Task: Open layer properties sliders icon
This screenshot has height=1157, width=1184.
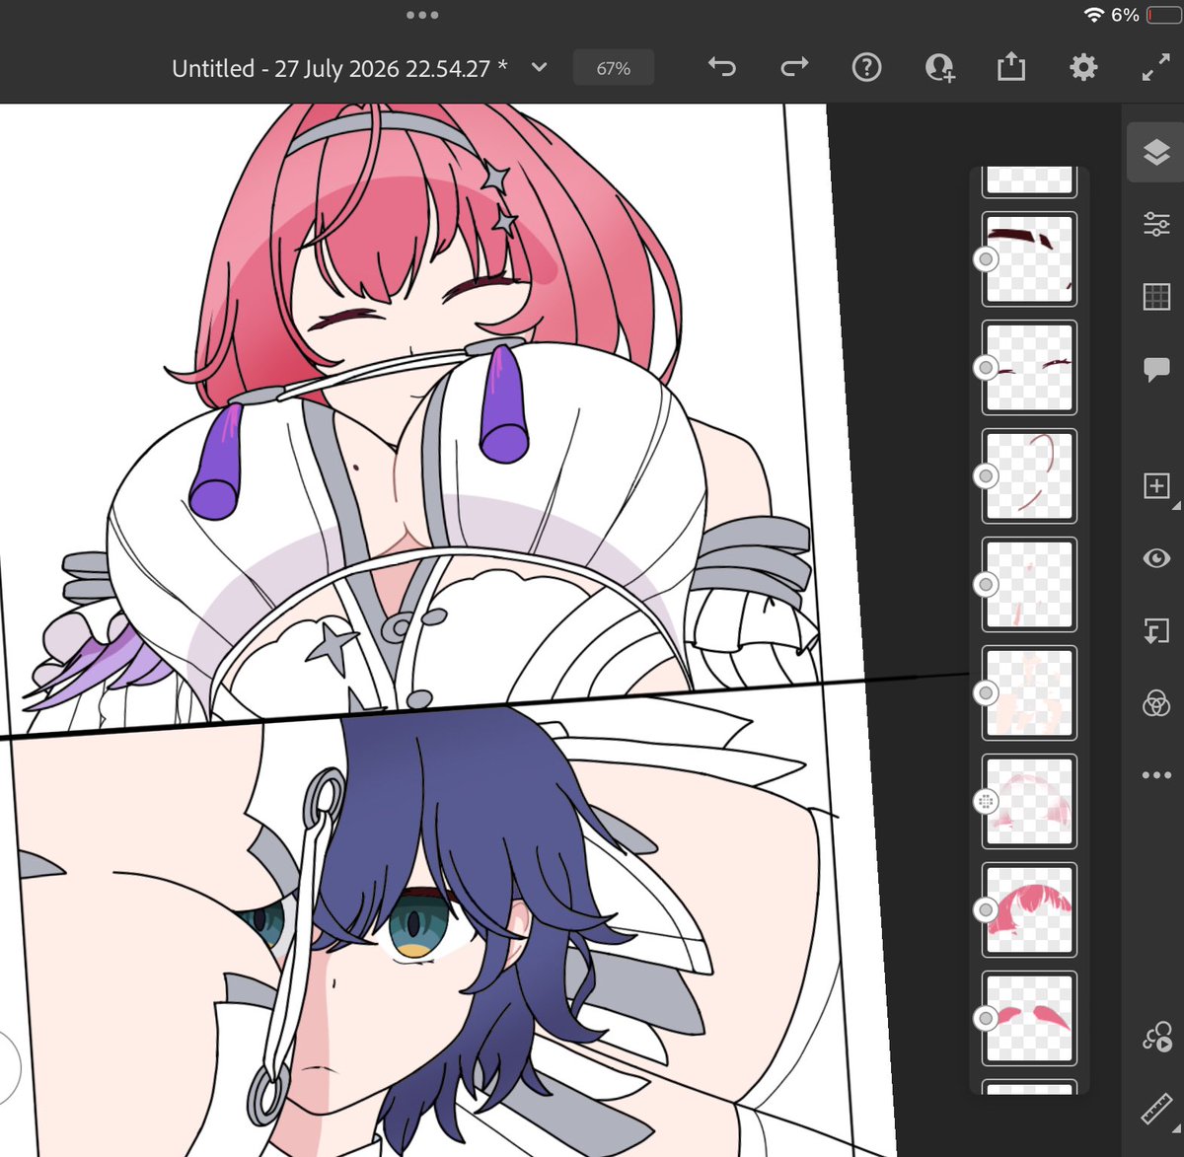Action: 1156,224
